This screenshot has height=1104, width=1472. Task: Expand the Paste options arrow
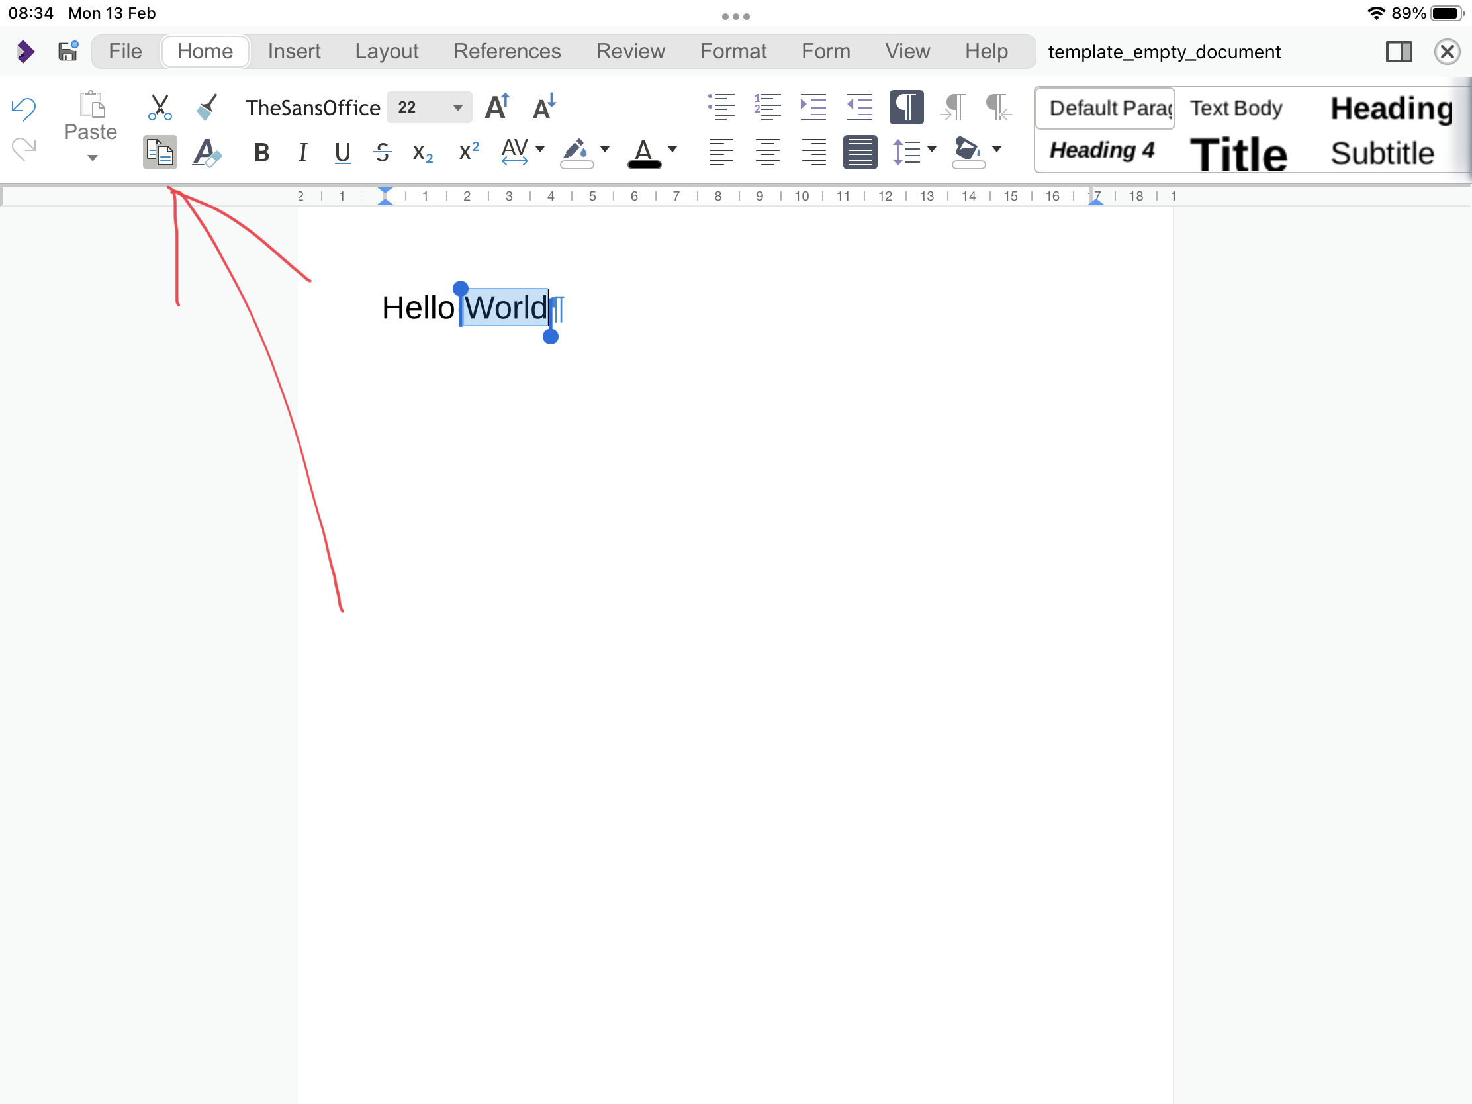[x=91, y=158]
